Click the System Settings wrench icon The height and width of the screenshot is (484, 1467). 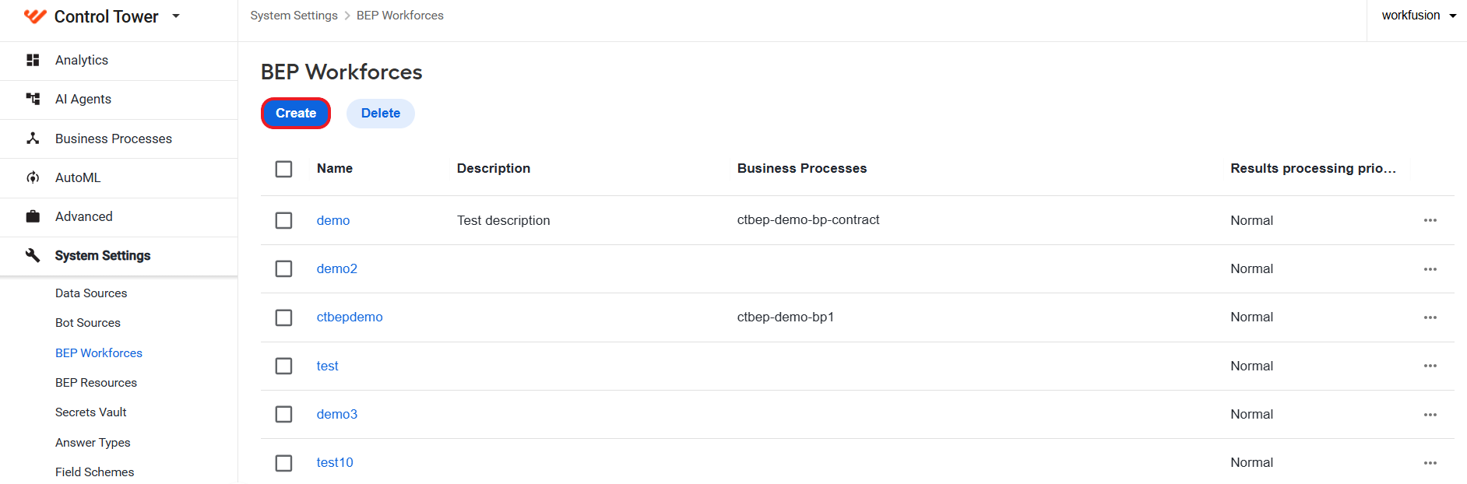[x=33, y=255]
